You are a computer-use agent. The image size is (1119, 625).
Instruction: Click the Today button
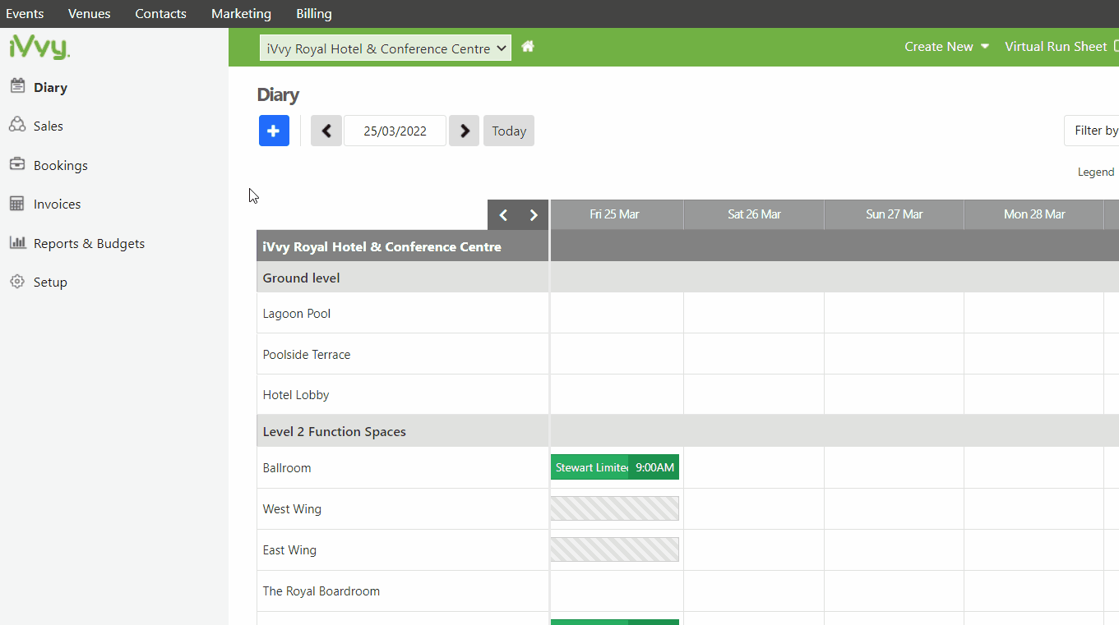(x=509, y=131)
